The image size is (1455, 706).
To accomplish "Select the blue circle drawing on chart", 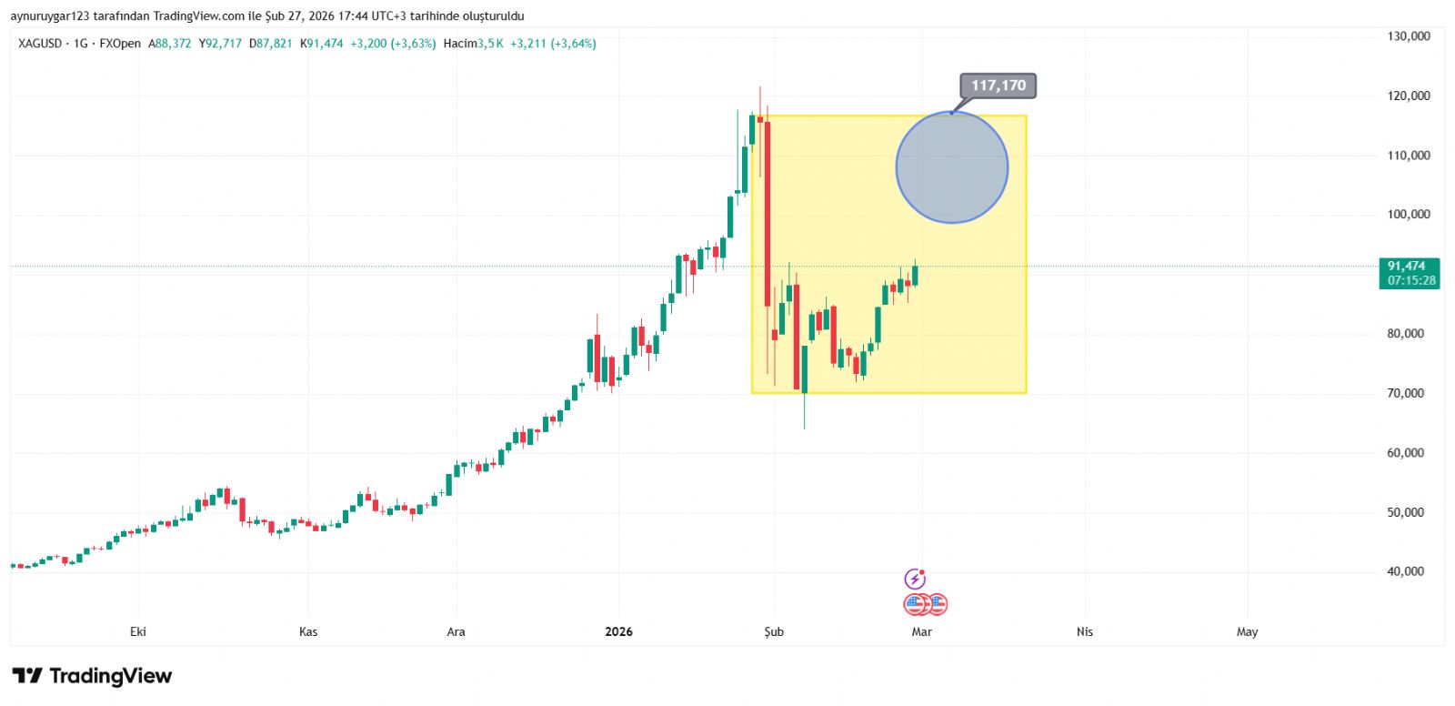I will (x=951, y=167).
